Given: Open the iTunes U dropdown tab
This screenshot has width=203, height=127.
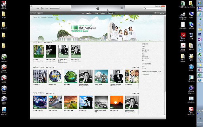Looking at the screenshot, I should coord(111,13).
